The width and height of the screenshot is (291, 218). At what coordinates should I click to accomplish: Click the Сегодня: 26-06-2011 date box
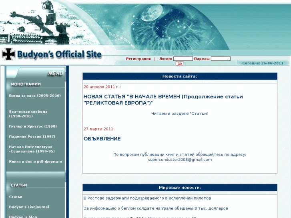pos(263,63)
